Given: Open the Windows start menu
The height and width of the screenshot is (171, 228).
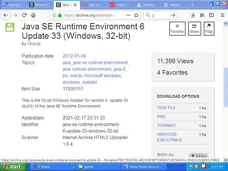Looking at the screenshot, I should (13, 167).
